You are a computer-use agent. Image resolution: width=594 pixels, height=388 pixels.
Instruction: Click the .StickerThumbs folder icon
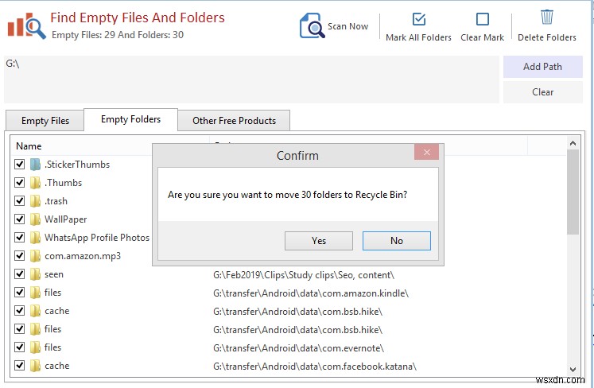coord(35,165)
